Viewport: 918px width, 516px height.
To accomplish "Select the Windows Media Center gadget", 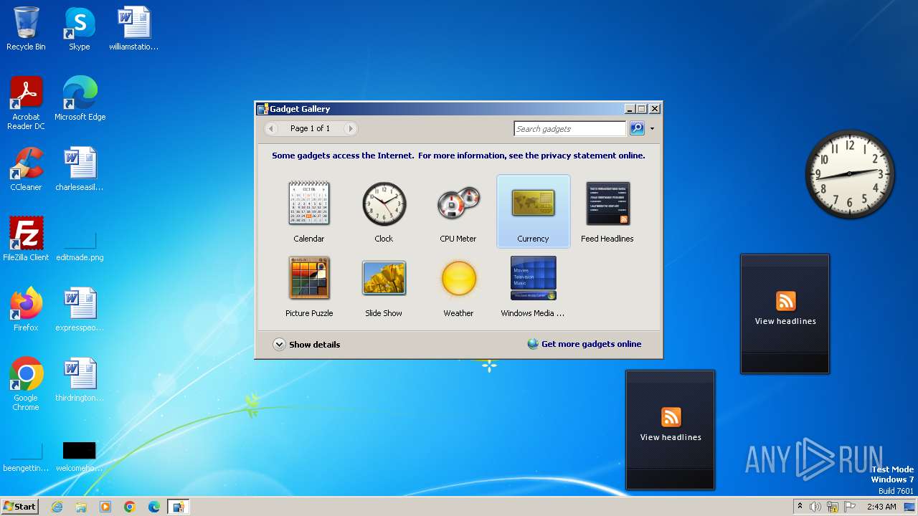I will pos(533,287).
